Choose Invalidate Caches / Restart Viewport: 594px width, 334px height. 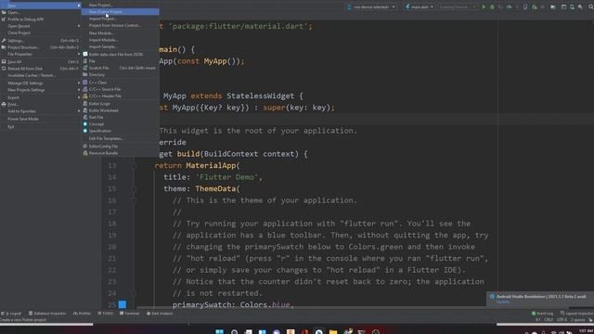point(41,75)
